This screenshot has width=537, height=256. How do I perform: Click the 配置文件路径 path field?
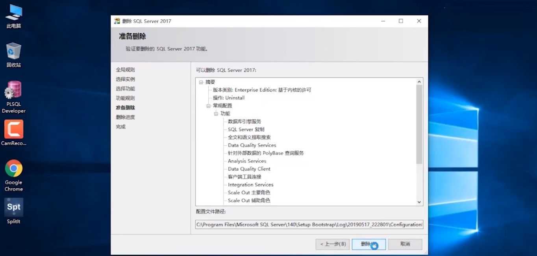pos(309,224)
